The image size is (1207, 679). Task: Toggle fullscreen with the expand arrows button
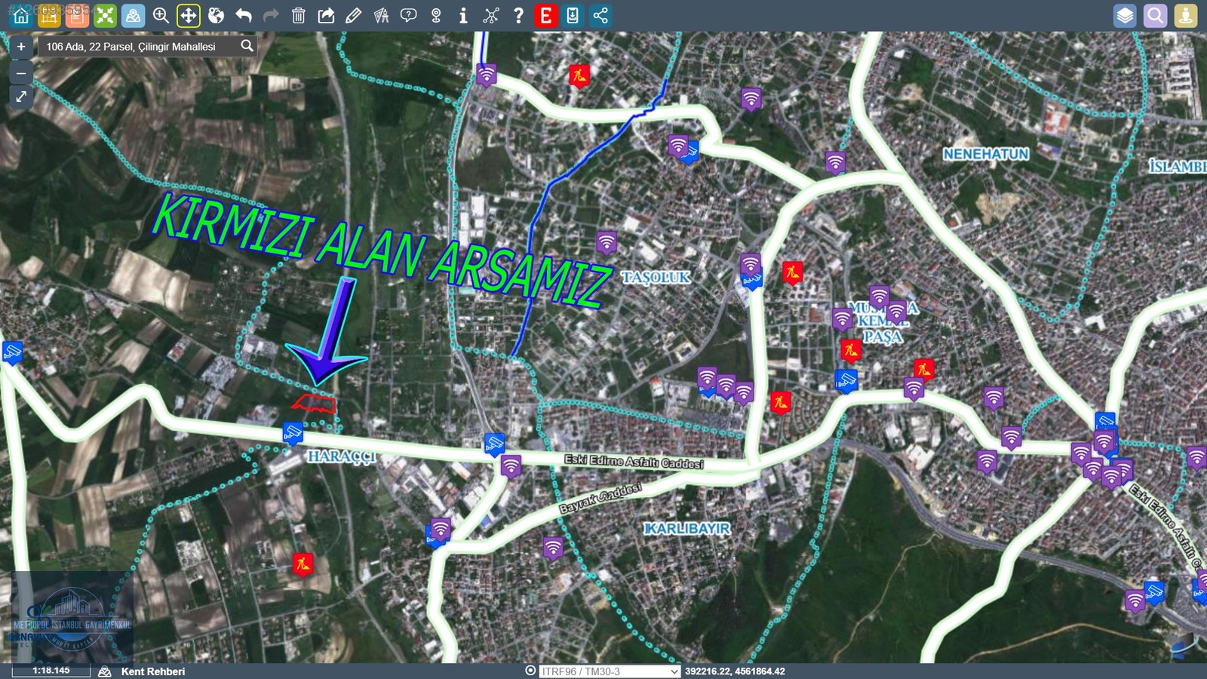pos(21,97)
